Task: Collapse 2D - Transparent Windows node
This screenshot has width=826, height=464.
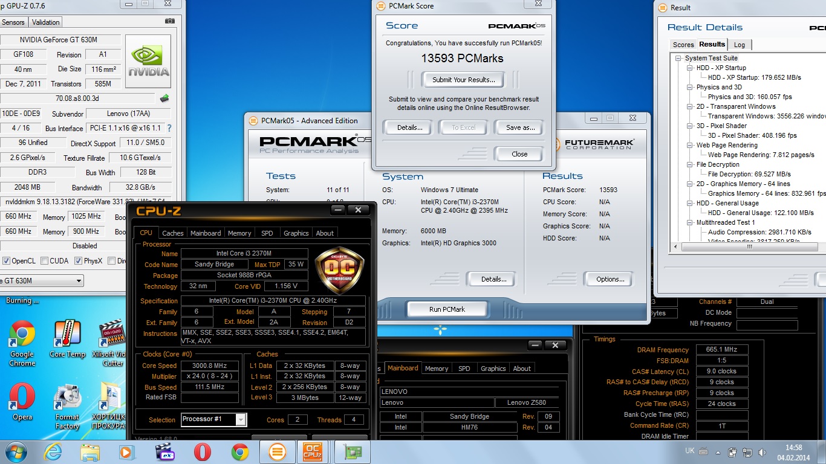Action: click(690, 107)
